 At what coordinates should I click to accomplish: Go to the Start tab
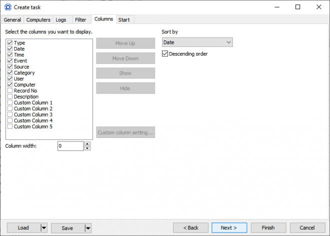coord(124,20)
